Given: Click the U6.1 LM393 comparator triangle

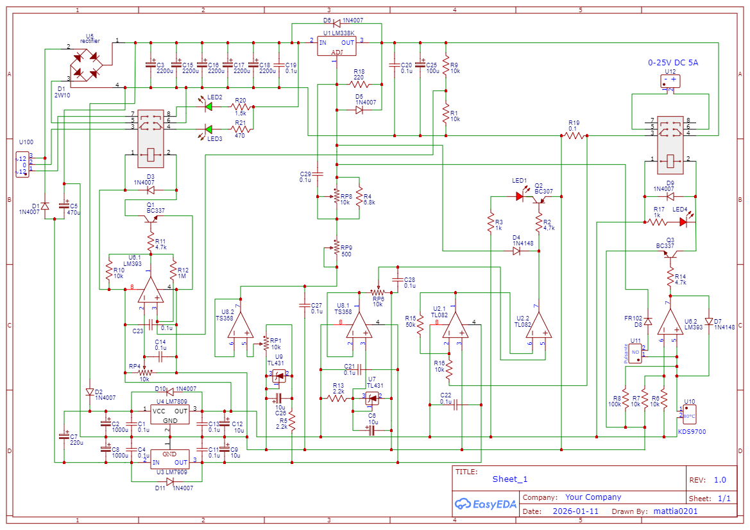Looking at the screenshot, I should click(150, 290).
